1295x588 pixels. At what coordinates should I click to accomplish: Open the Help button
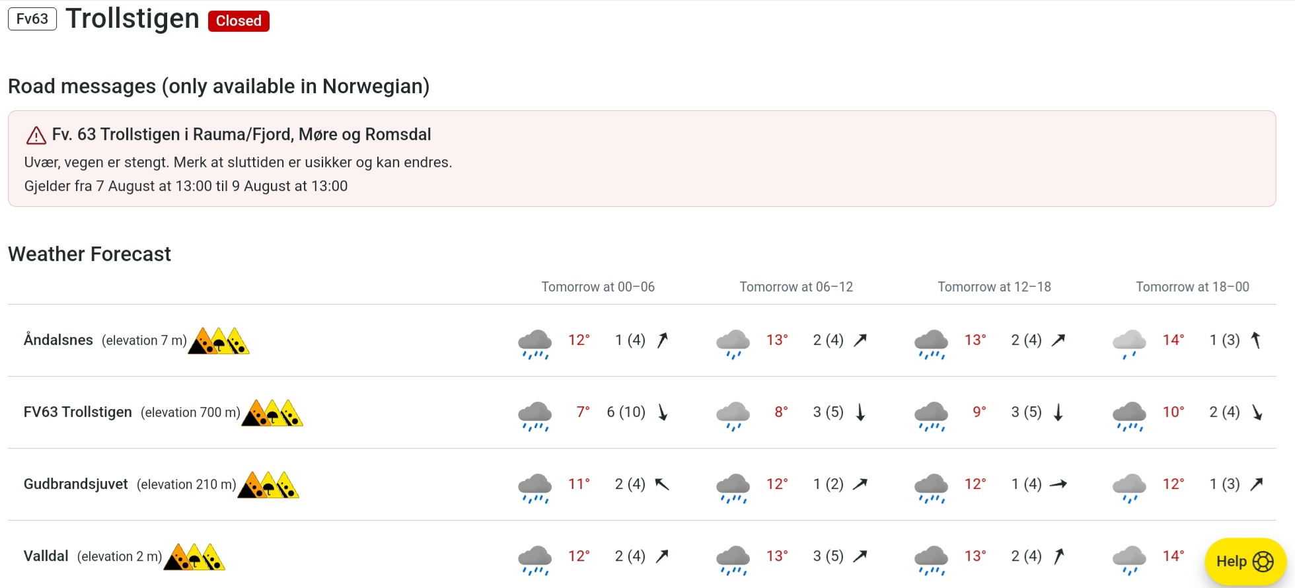click(x=1245, y=562)
